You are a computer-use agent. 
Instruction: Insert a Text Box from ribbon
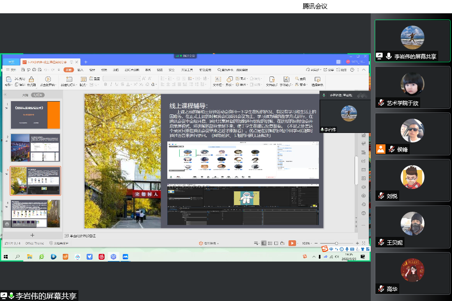pos(218,79)
